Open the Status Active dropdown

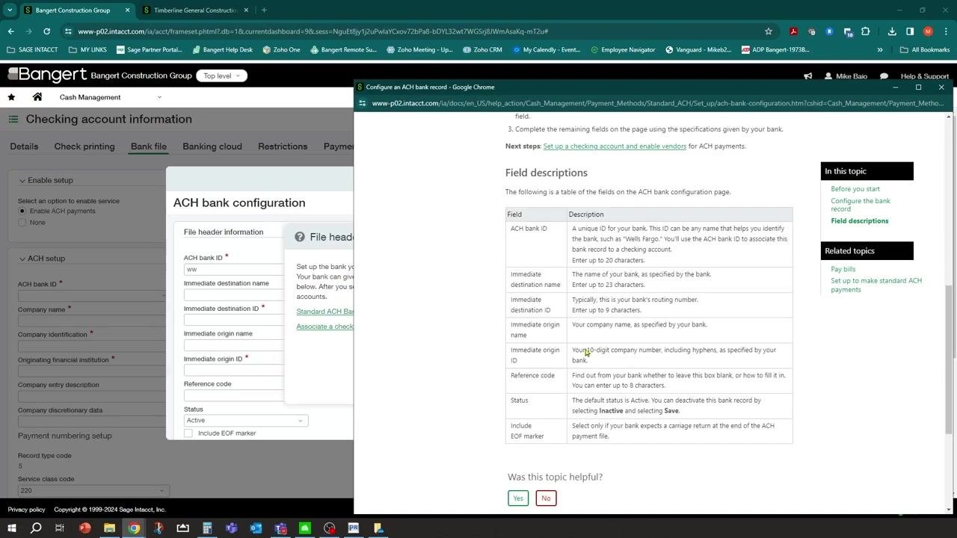point(246,421)
